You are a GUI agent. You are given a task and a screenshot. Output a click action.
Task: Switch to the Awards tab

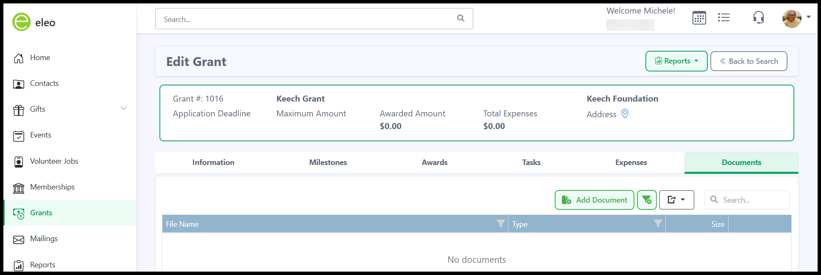[x=434, y=162]
